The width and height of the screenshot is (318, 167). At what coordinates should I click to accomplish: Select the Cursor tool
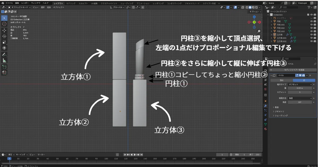pos(4,24)
